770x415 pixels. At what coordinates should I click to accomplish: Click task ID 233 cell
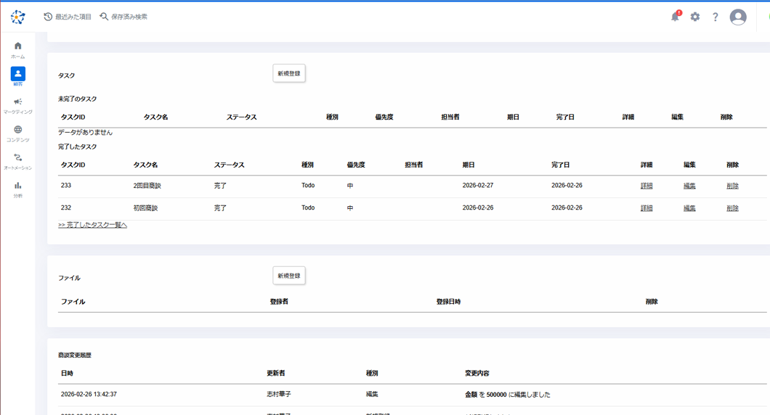66,186
